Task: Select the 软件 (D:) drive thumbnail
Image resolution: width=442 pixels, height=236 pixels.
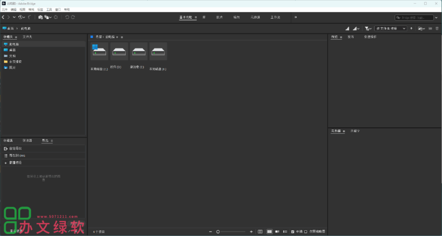Action: [x=119, y=51]
